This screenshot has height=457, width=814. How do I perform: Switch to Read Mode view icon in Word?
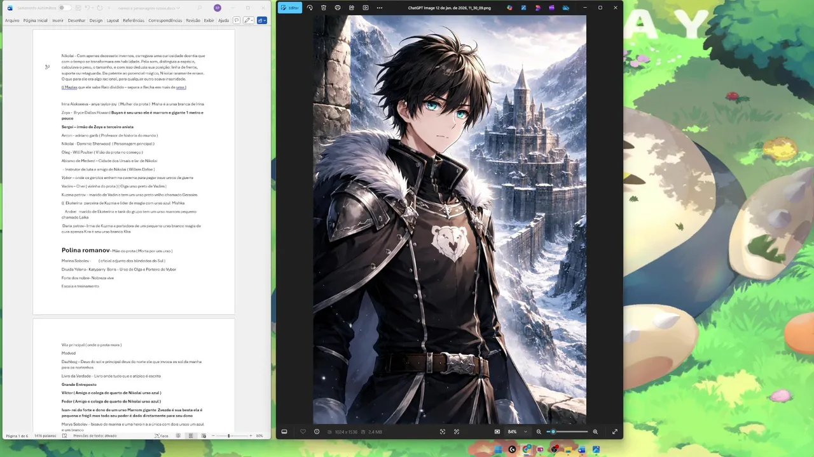click(178, 436)
